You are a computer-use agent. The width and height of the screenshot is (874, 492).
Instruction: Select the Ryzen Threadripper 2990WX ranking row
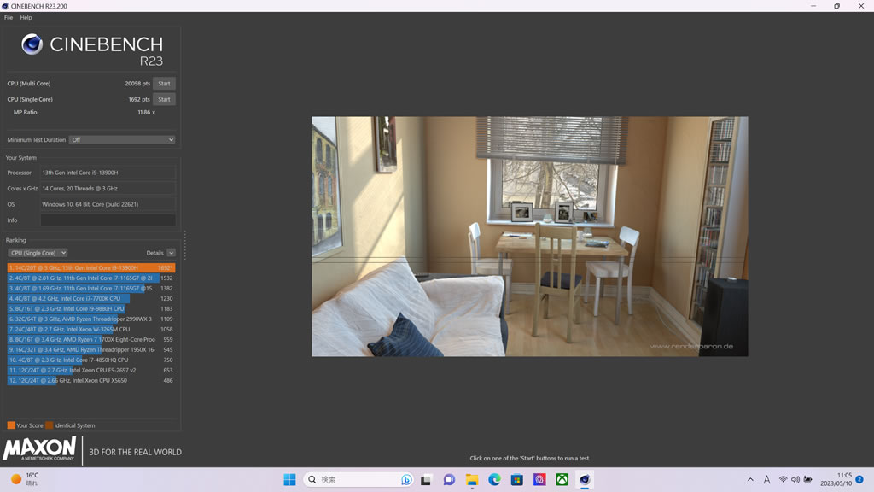tap(90, 319)
